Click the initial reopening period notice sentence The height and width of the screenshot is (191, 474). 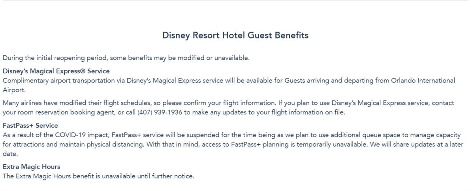pyautogui.click(x=126, y=58)
